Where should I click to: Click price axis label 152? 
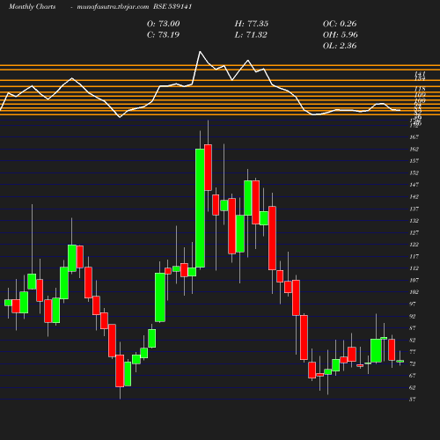414,172
